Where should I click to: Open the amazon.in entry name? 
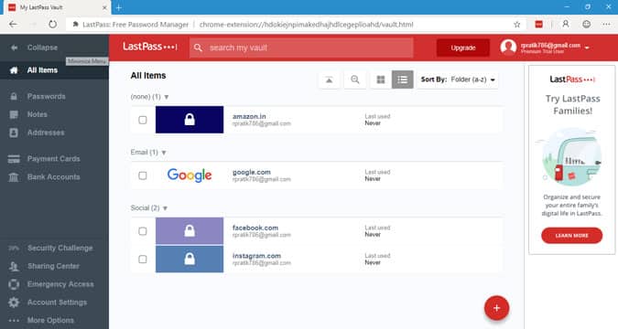[249, 116]
